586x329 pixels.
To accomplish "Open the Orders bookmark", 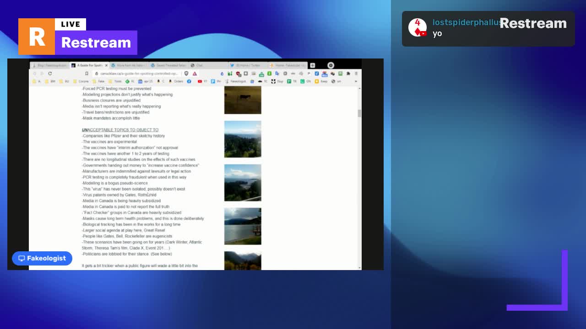I will (x=176, y=81).
